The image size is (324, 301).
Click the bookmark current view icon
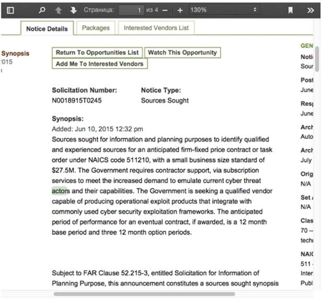[291, 10]
